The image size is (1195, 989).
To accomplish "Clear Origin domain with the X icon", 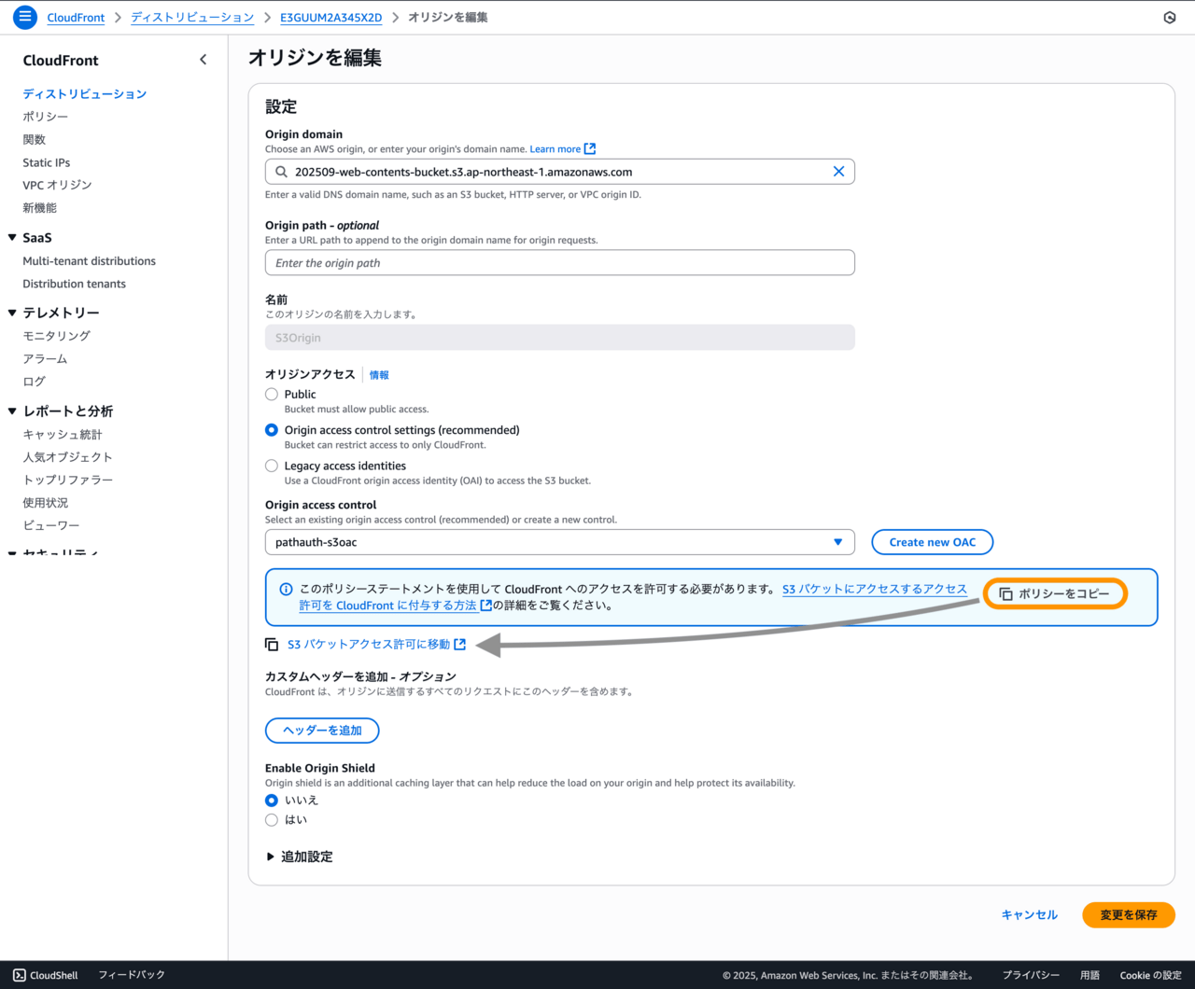I will [x=838, y=172].
